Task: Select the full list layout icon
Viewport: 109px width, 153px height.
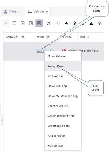Action: click(39, 23)
